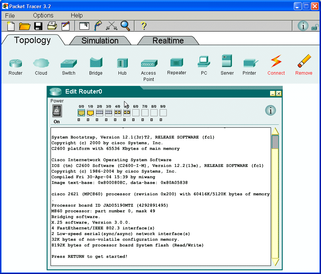Minimize the Edit Router0 panel
This screenshot has width=321, height=274.
pos(272,94)
